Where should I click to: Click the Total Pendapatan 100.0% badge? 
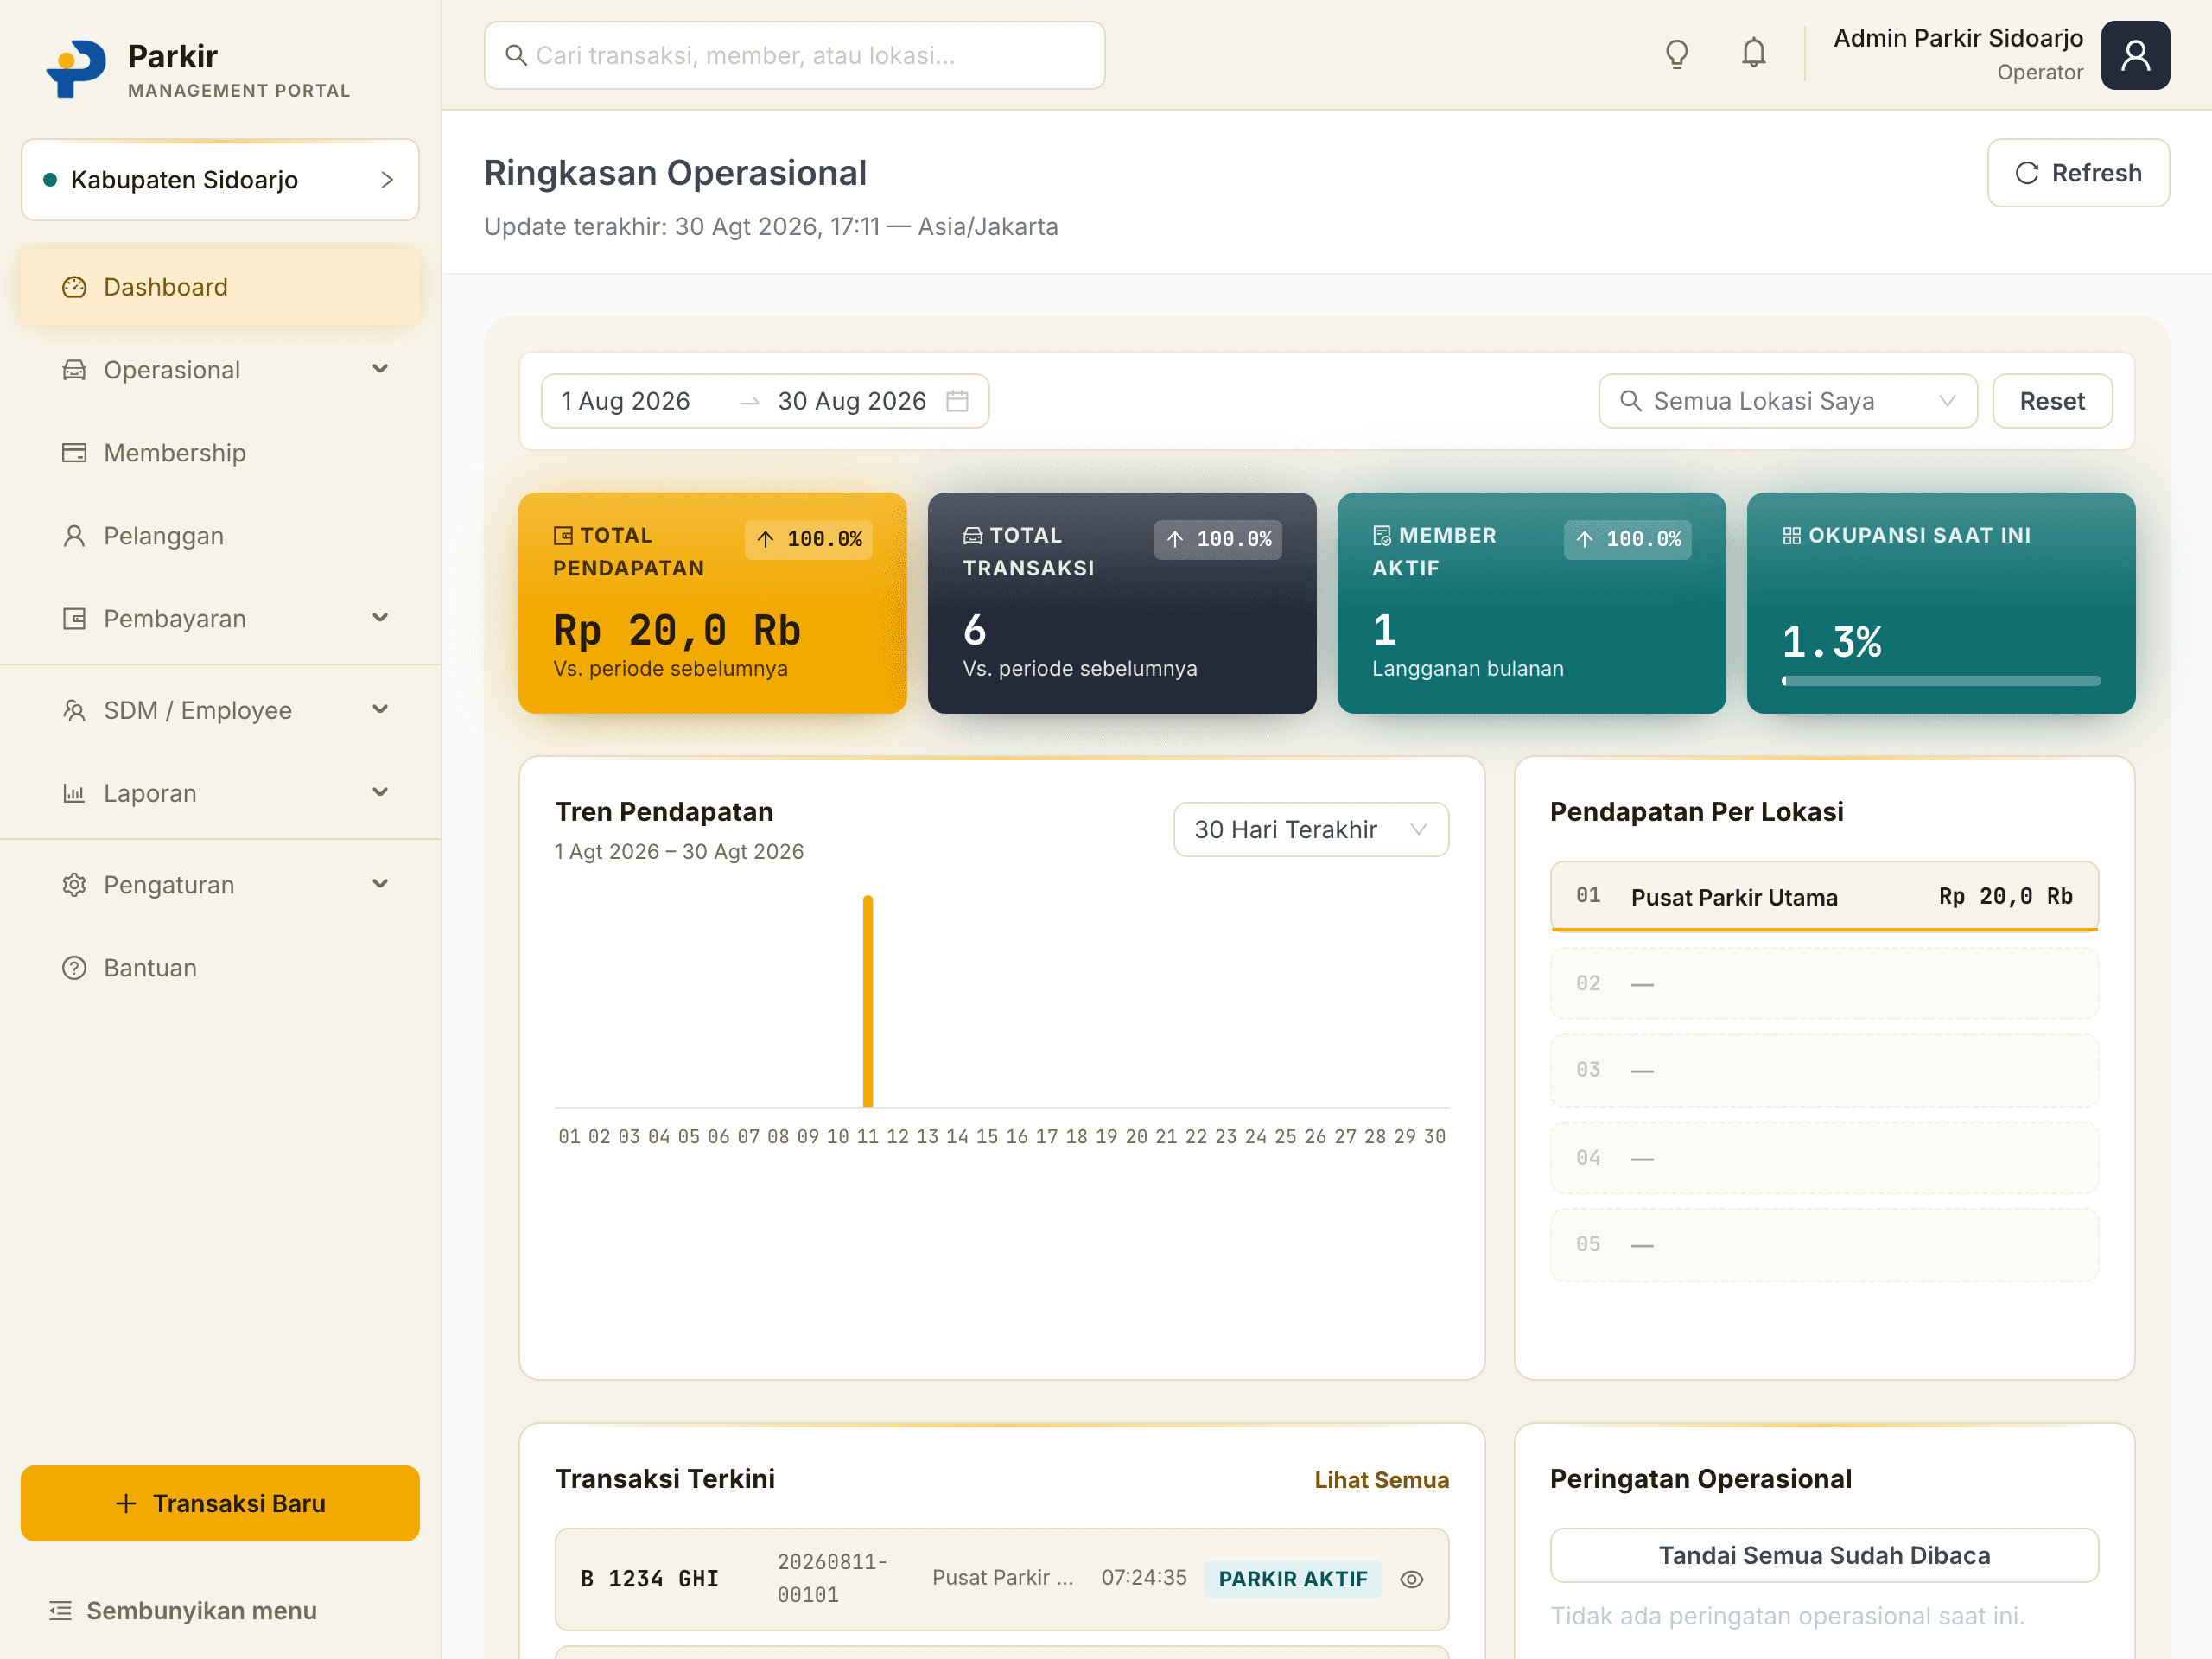[809, 539]
